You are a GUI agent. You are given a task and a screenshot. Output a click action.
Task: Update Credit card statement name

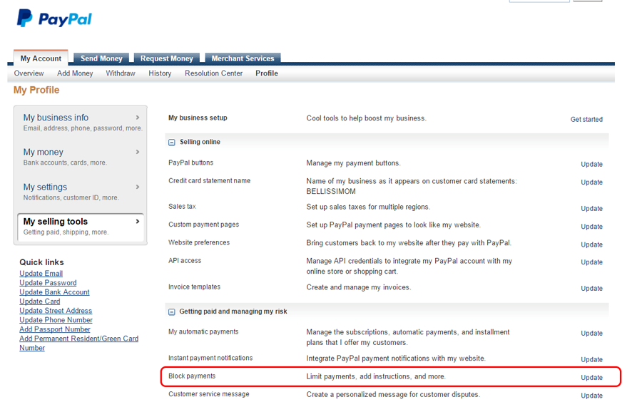(591, 182)
